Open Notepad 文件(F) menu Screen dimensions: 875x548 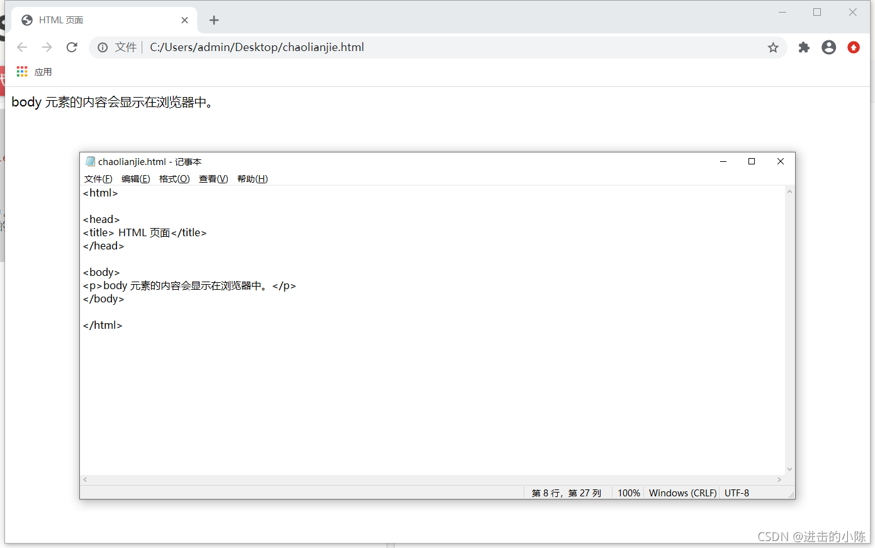[98, 179]
